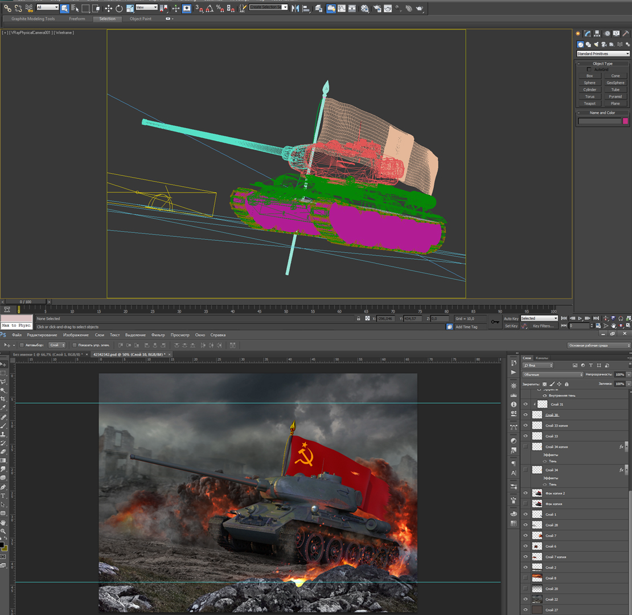Open the Фильтр menu in Photoshop
The width and height of the screenshot is (632, 615).
[158, 335]
